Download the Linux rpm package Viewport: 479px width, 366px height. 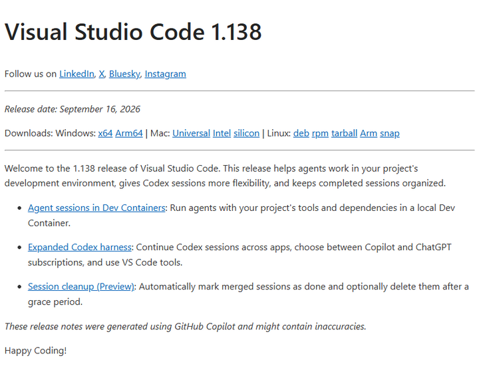(x=320, y=133)
